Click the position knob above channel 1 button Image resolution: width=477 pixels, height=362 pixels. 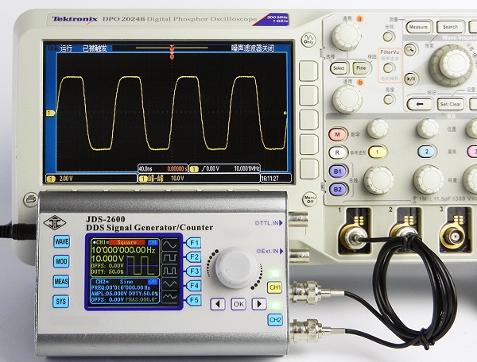(378, 129)
